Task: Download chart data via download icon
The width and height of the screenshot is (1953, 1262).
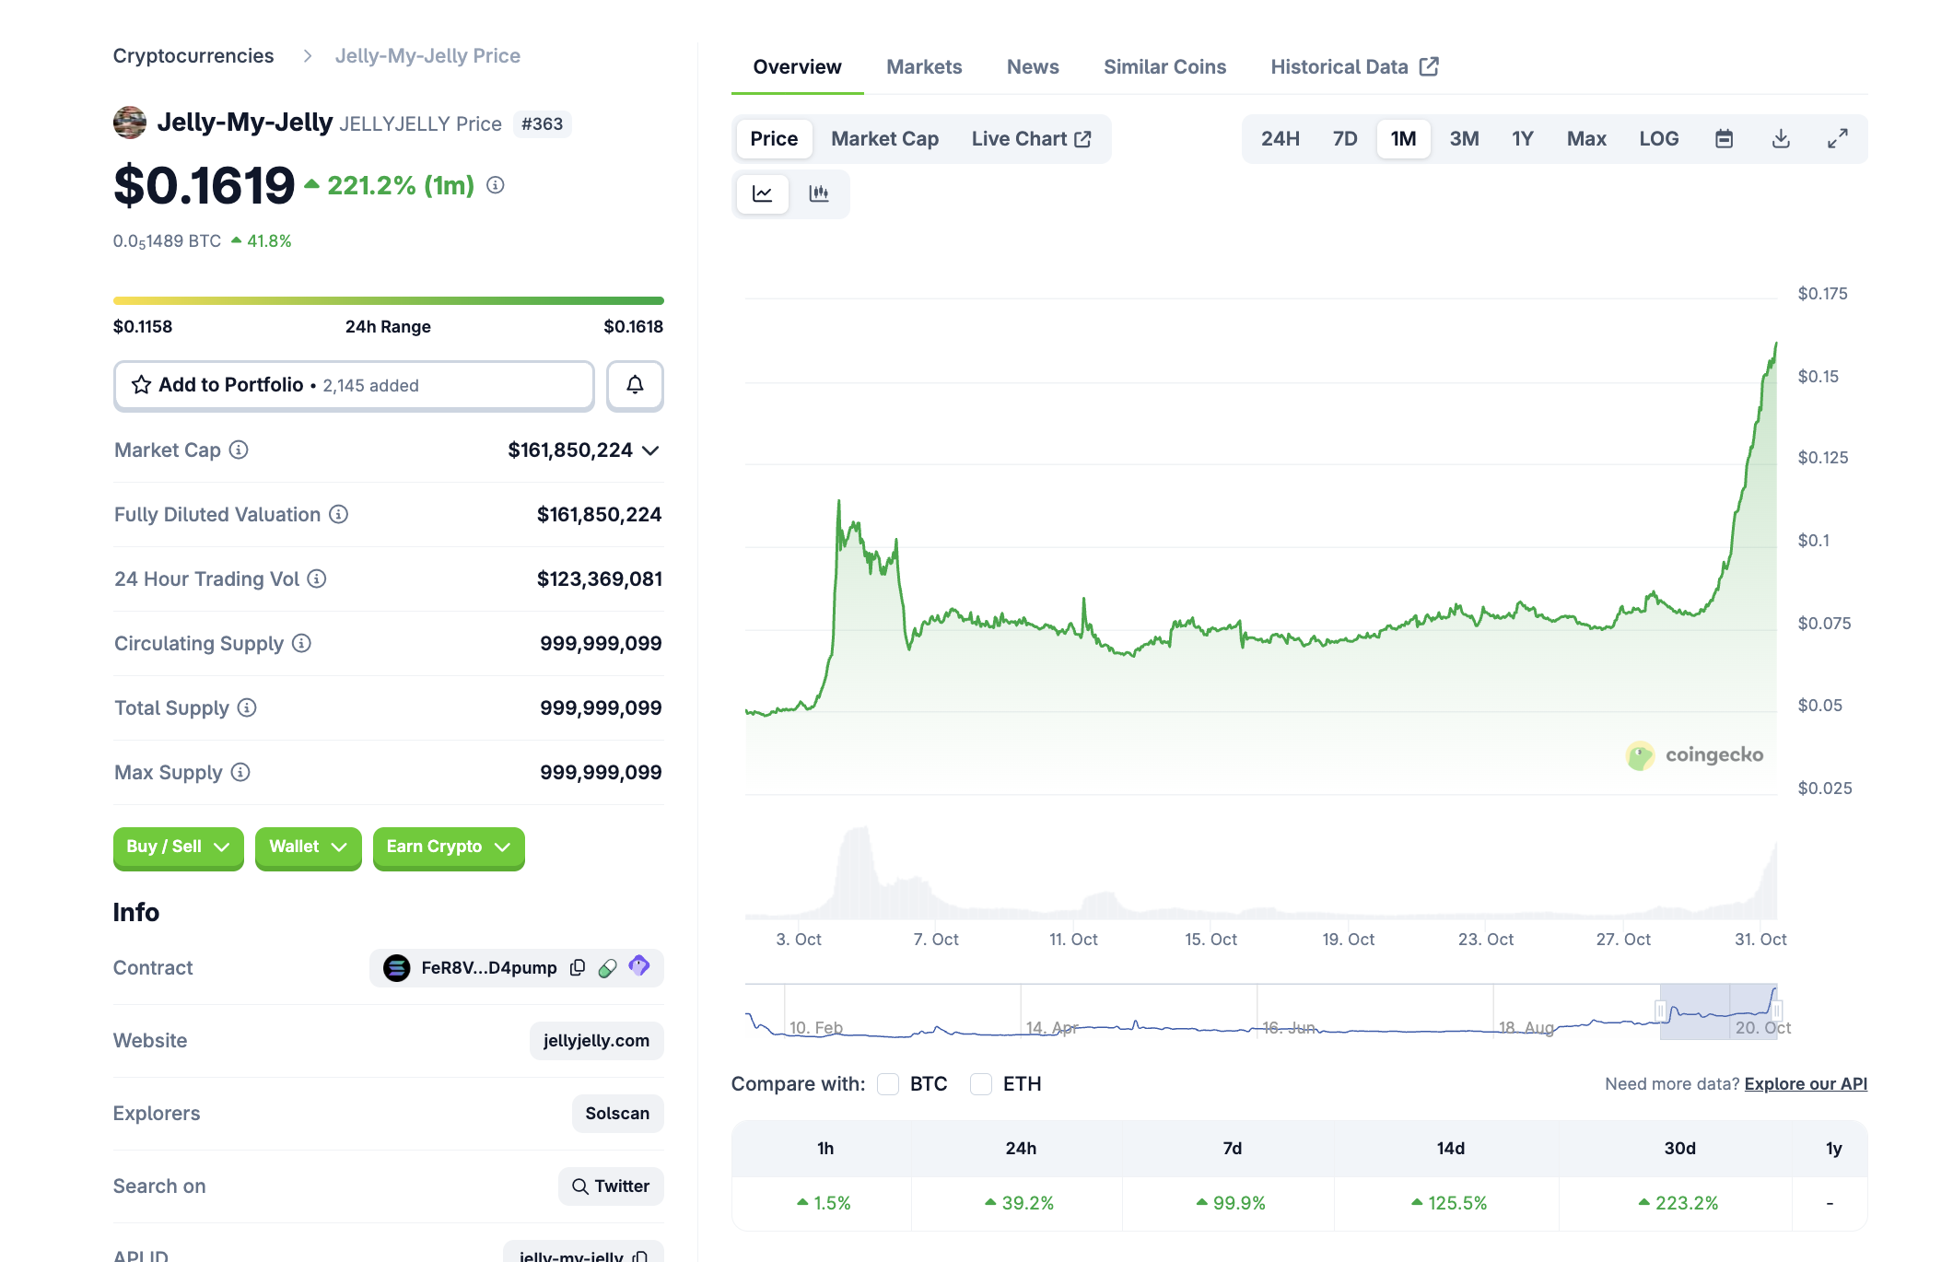Action: [x=1781, y=139]
